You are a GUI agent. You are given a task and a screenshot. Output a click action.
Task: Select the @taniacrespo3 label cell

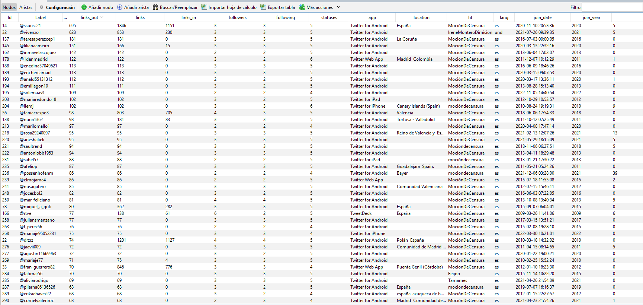[34, 113]
